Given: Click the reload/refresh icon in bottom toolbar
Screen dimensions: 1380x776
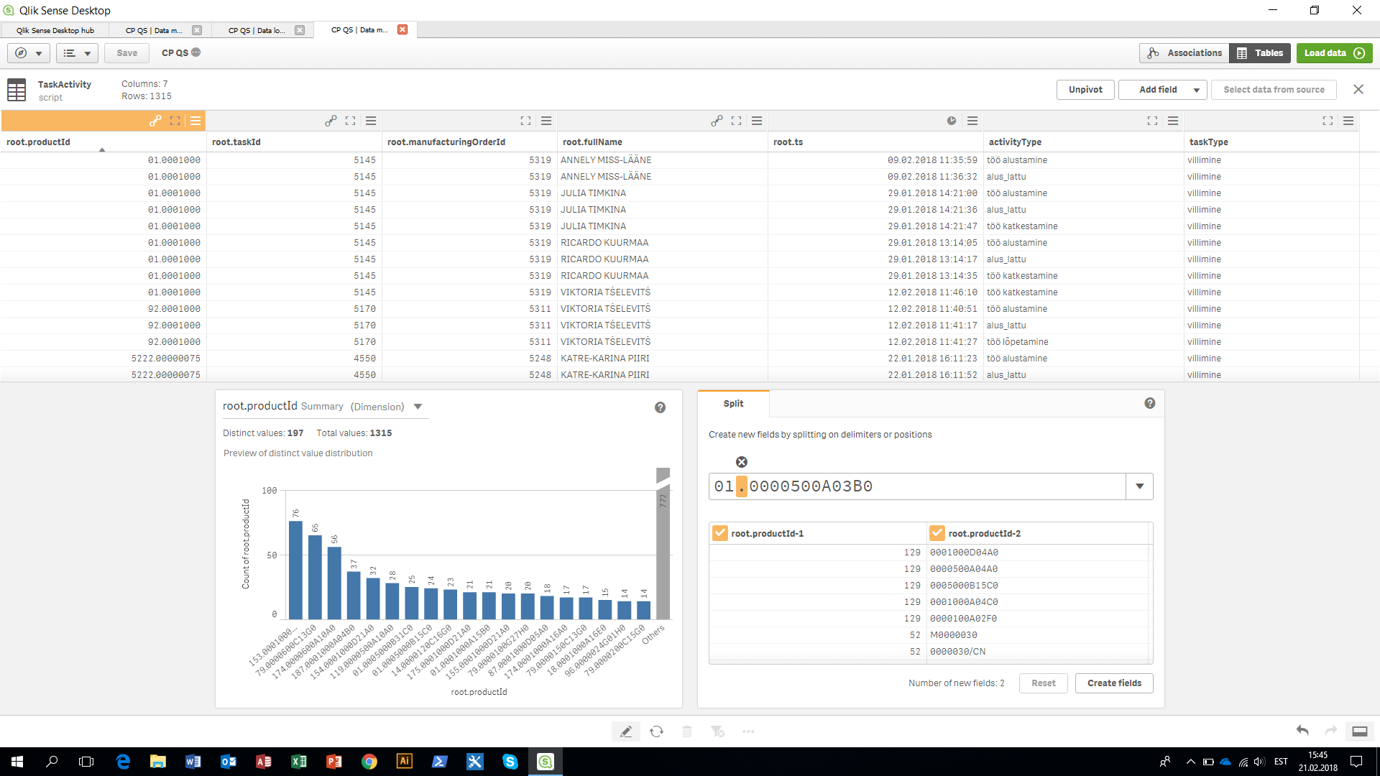Looking at the screenshot, I should coord(656,731).
